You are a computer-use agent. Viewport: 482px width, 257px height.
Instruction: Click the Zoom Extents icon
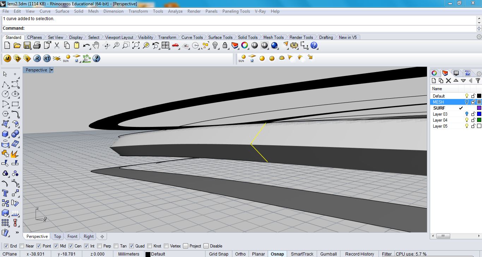(136, 46)
